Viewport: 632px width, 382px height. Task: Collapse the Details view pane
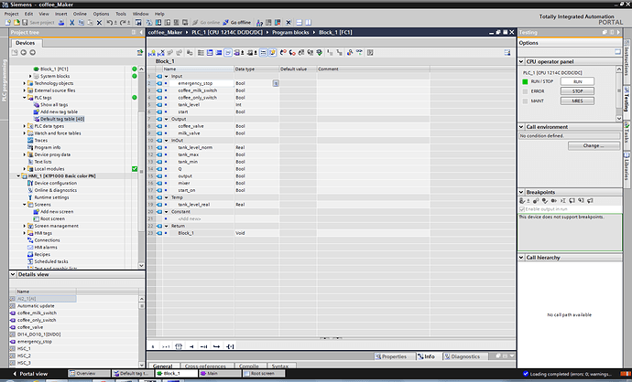point(13,274)
